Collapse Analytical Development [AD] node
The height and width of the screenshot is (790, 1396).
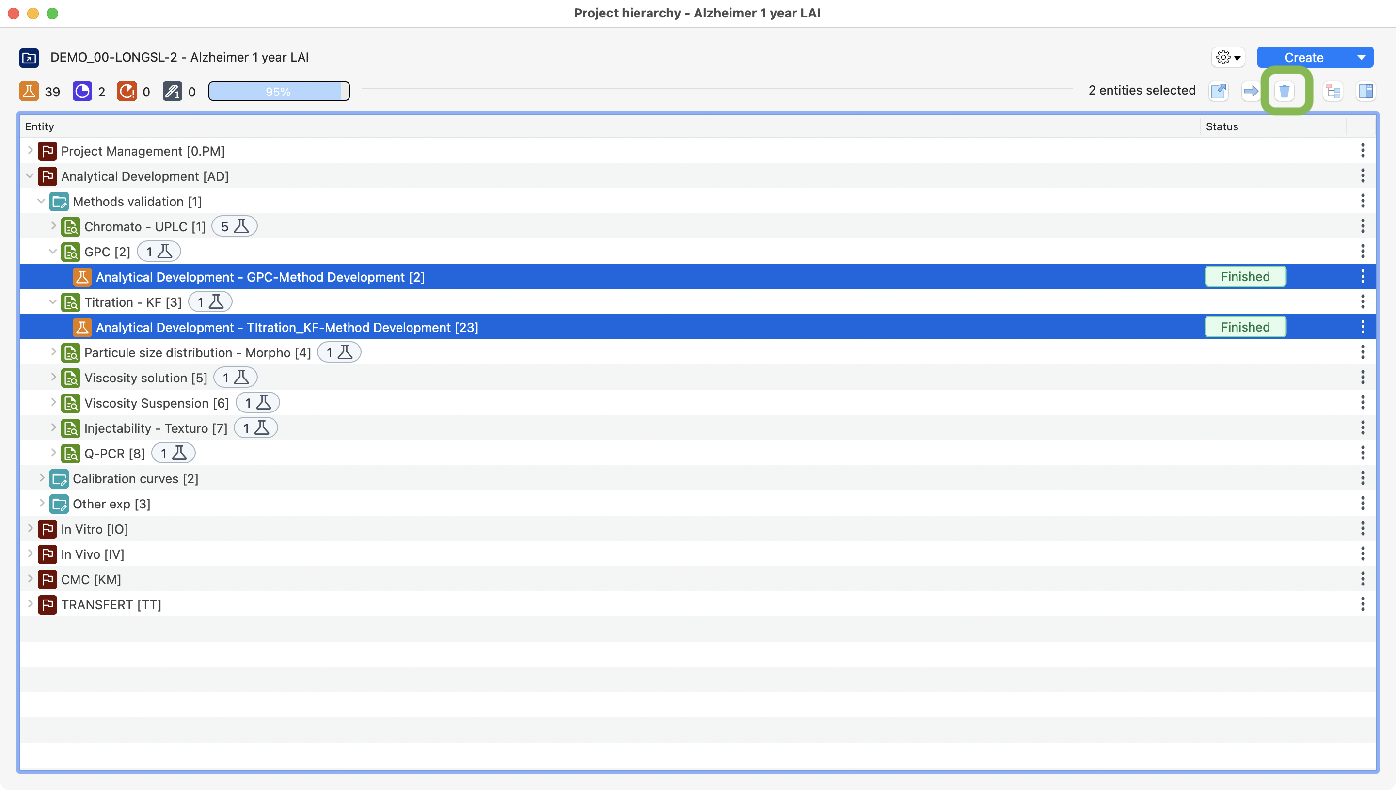(x=30, y=176)
